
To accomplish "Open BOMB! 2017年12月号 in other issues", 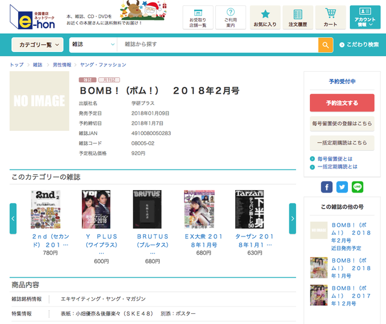I will tap(351, 296).
